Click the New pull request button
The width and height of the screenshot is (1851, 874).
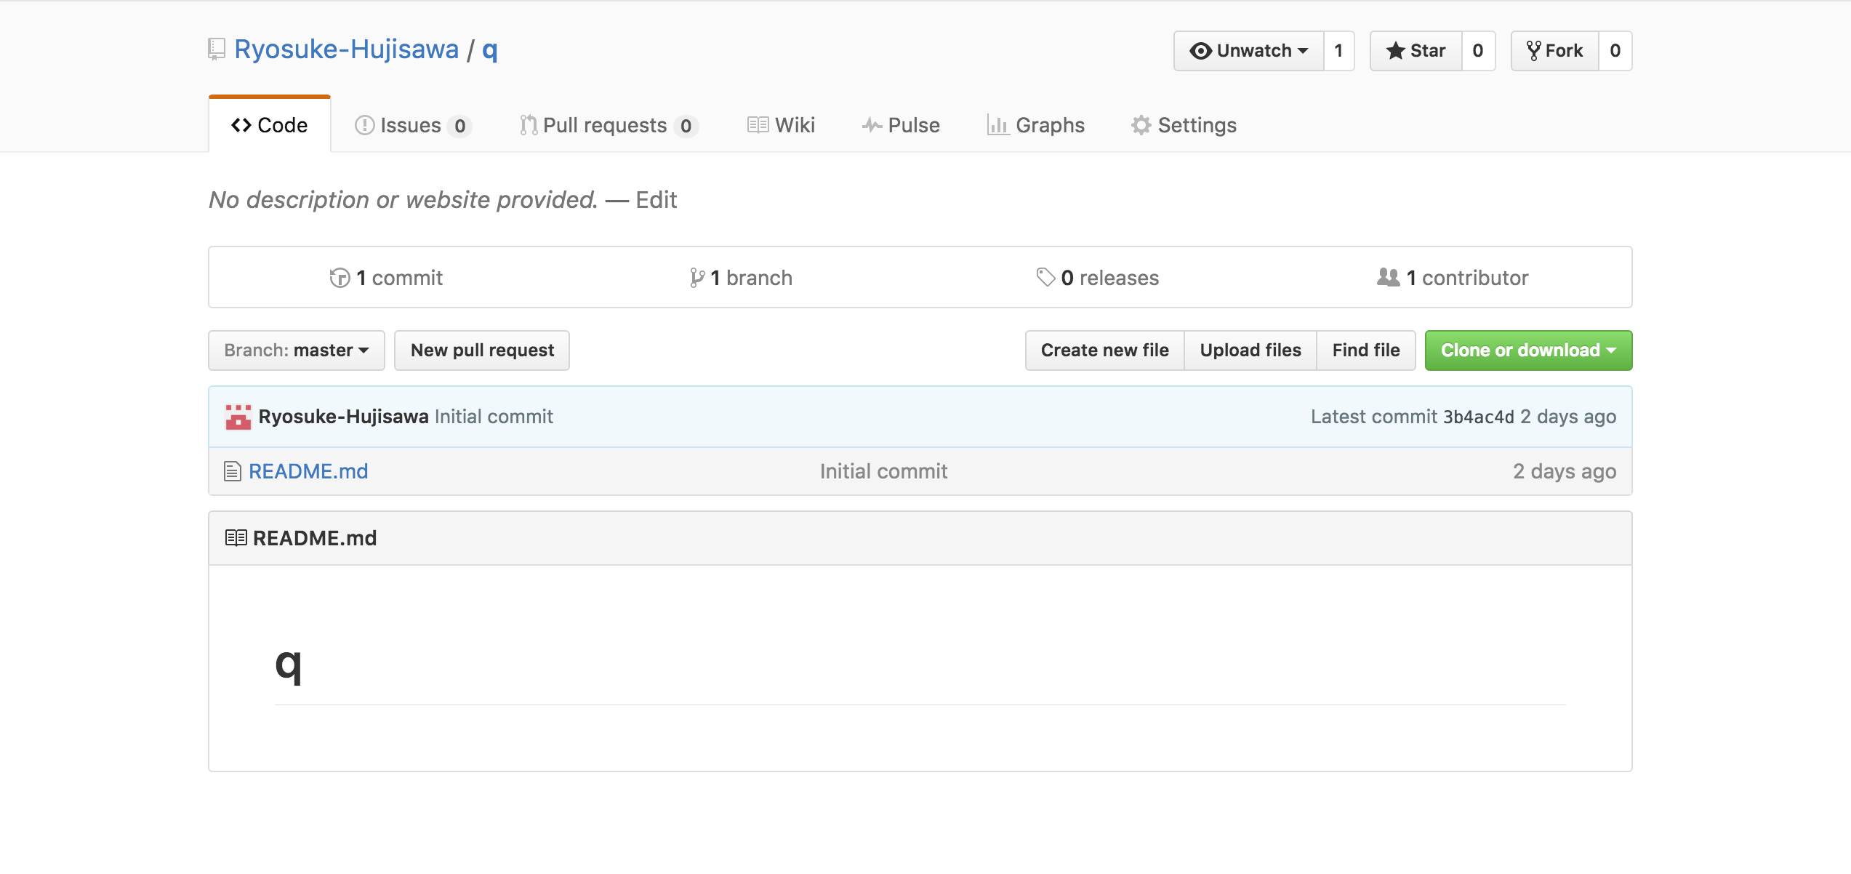point(482,350)
